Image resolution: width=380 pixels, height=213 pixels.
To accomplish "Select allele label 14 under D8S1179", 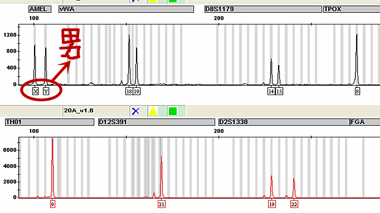I will [271, 91].
